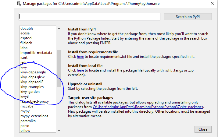Select kivy3 in the package list
This screenshot has width=218, height=137.
click(24, 97)
